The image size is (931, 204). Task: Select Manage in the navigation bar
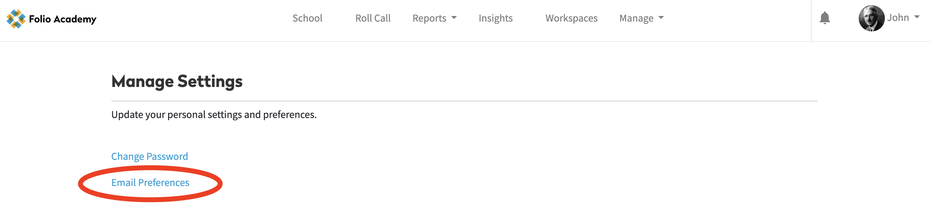(x=637, y=18)
